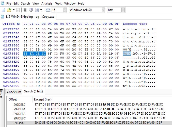
Task: Select search hit at offset 29F3580
Action: 89,123
